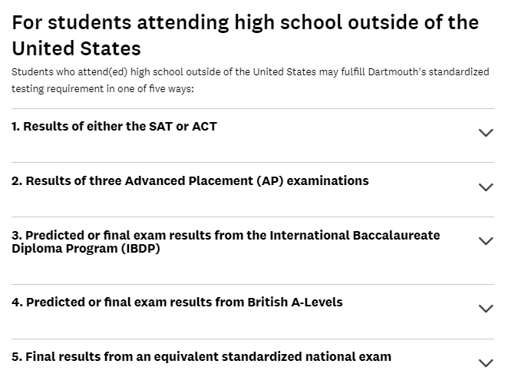Viewport: 505px width, 387px height.
Task: Expand '4. Predicted or final exam results from British A-Levels'
Action: [252, 312]
